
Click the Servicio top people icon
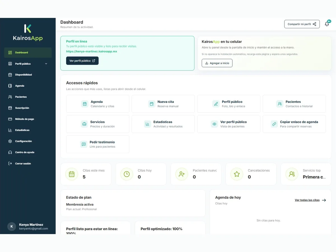click(292, 174)
